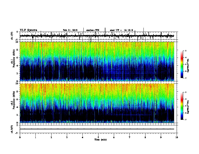
Task: Click inside the ch.1 spectrogram panel
Action: pos(97,61)
